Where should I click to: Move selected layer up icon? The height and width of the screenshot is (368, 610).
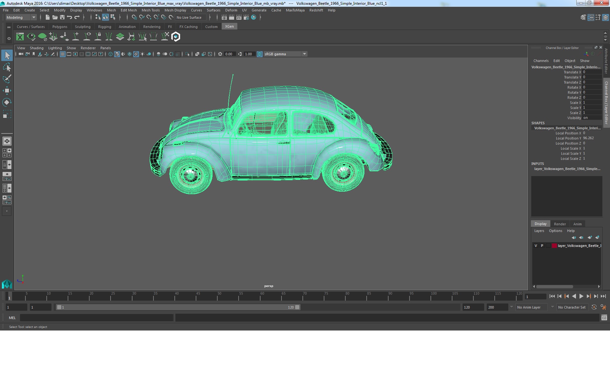click(574, 237)
